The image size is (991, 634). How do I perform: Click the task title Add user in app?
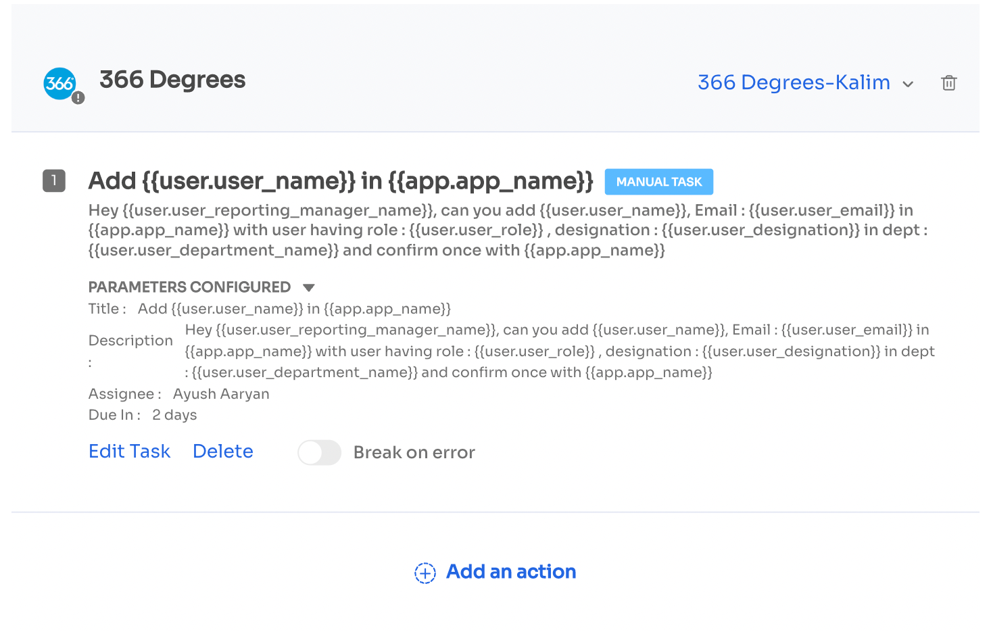(340, 181)
